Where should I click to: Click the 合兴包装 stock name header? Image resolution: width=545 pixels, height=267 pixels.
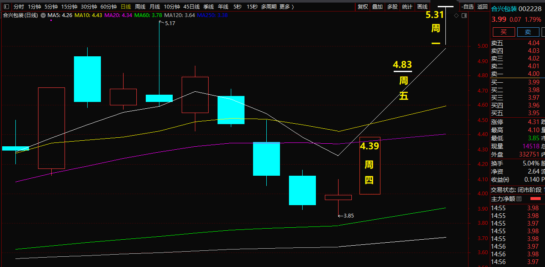tap(504, 9)
